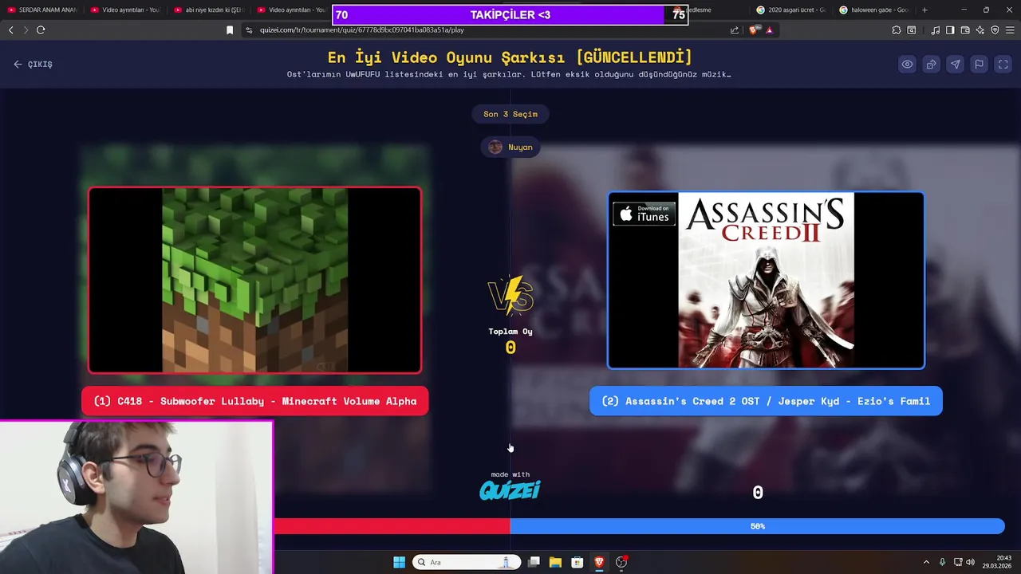Screen dimensions: 1021x574
Task: Vote for C418 Subwoofer Lullaby red label
Action: click(x=255, y=401)
